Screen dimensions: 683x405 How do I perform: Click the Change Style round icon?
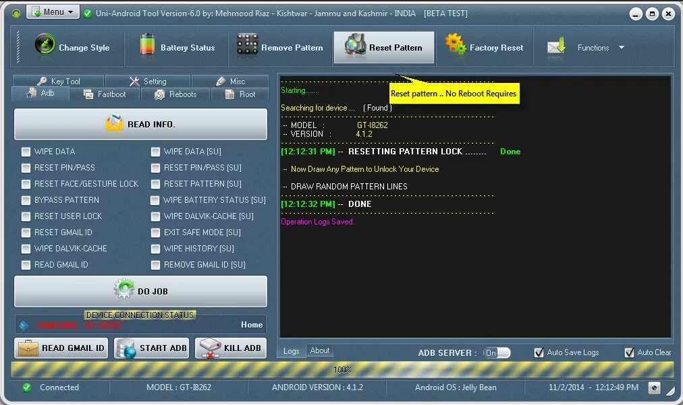coord(45,44)
